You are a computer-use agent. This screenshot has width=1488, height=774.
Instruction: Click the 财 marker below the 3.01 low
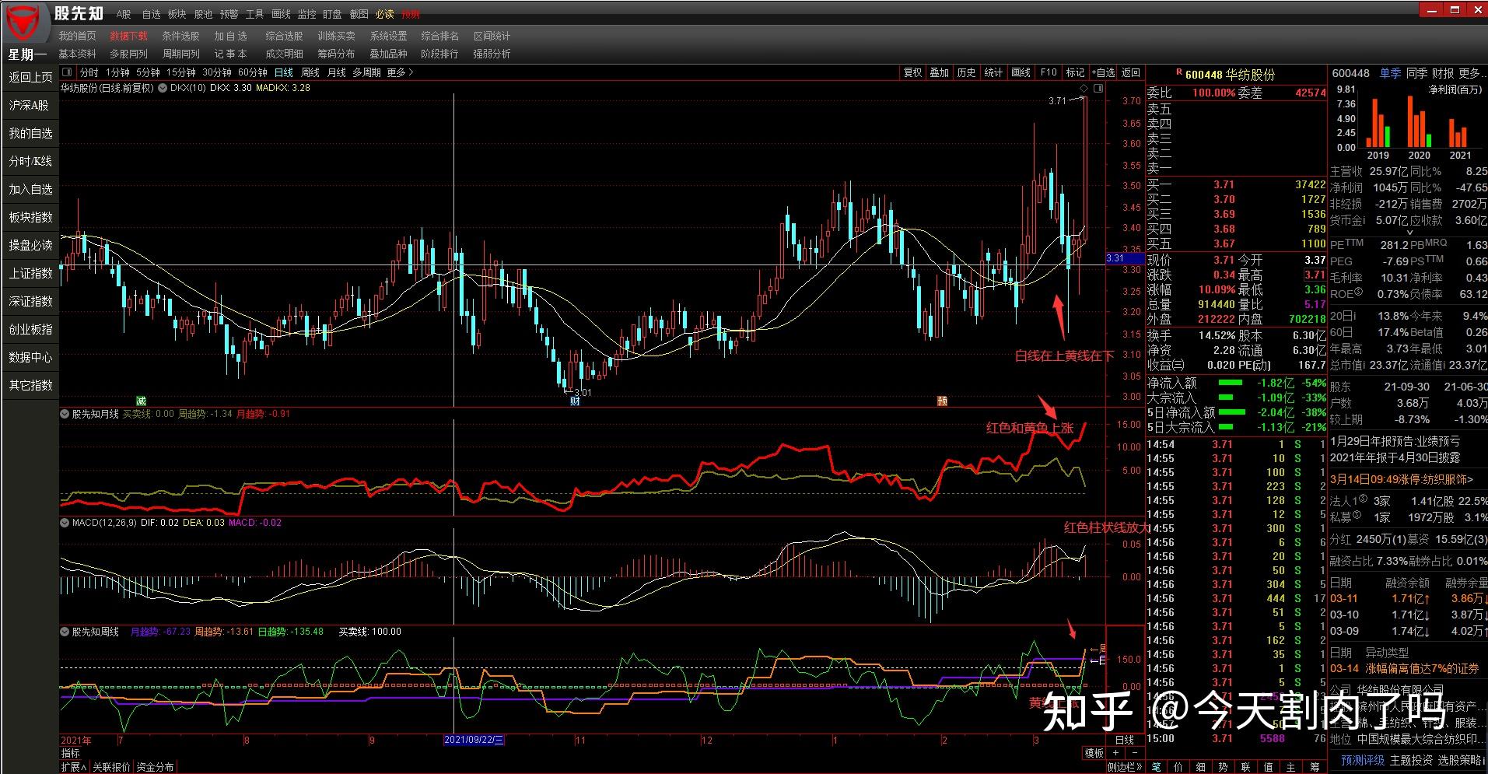click(x=575, y=401)
